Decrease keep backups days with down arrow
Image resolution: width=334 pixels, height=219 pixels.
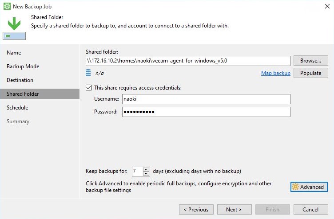click(x=146, y=173)
